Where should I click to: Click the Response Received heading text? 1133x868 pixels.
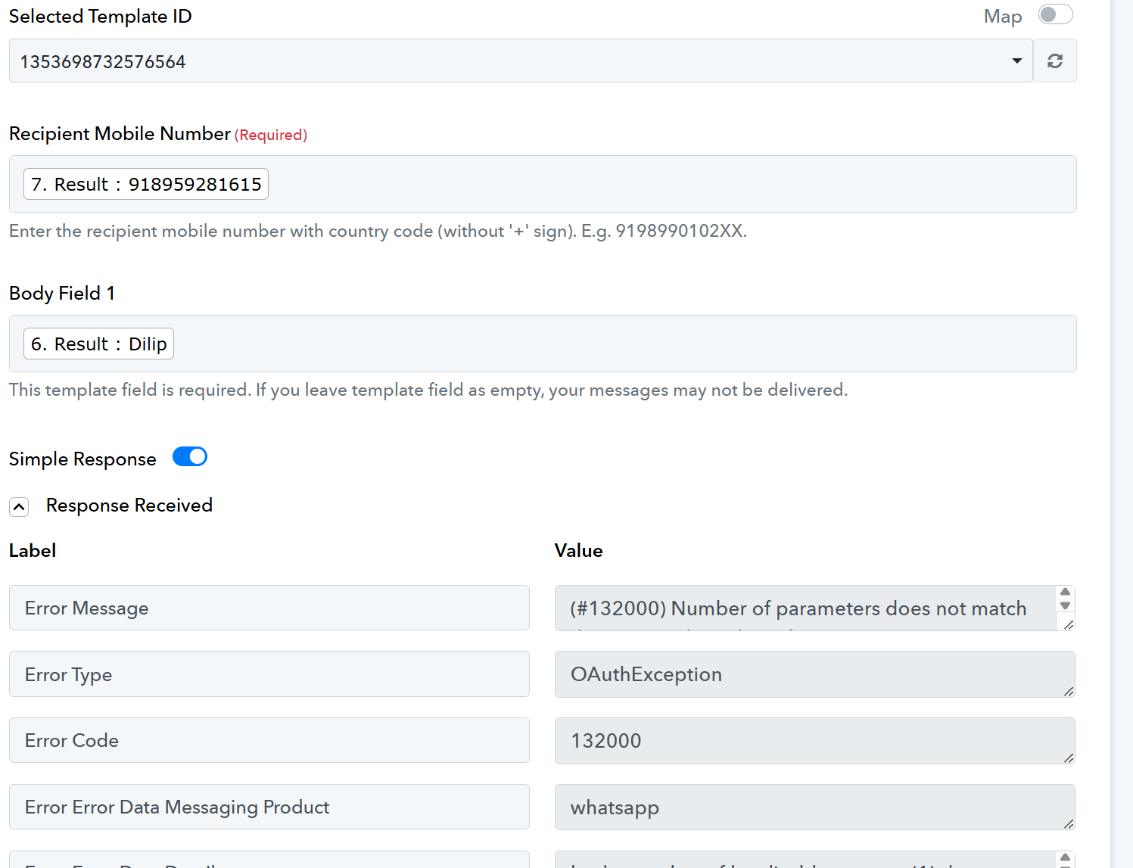[x=129, y=506]
